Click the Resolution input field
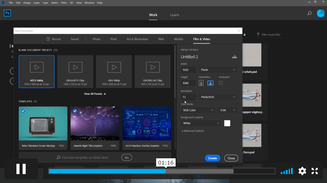This screenshot has width=327, height=183. [188, 97]
